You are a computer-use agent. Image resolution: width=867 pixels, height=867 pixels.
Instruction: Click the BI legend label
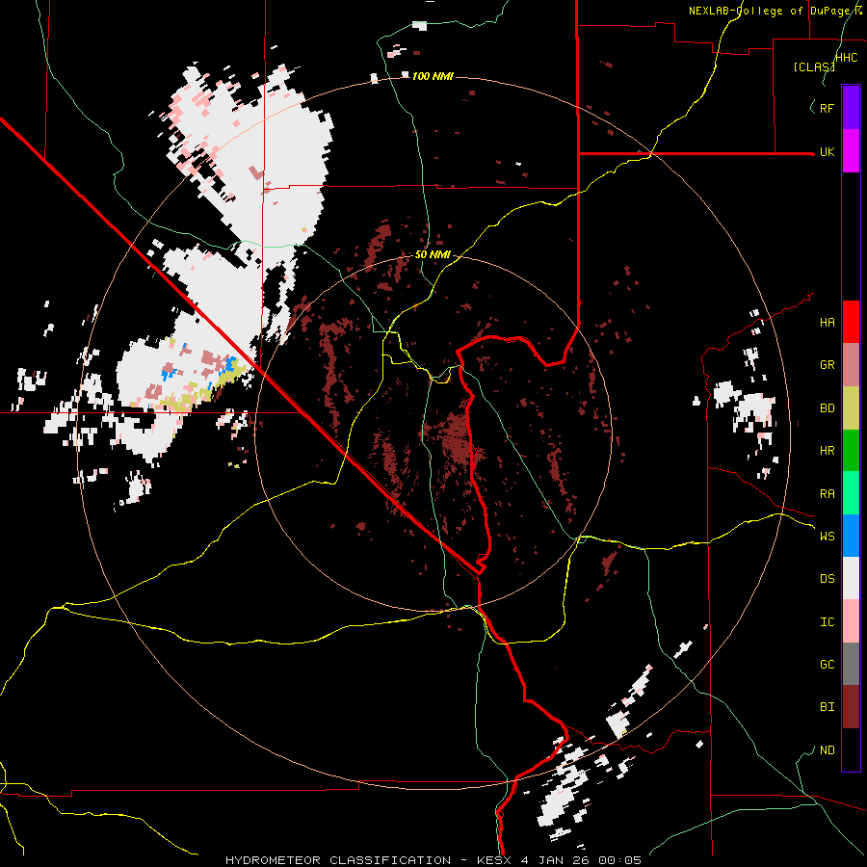[827, 707]
